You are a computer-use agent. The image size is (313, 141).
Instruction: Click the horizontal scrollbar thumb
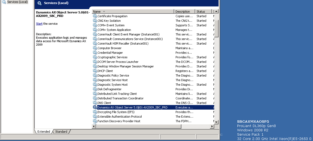click(x=139, y=126)
